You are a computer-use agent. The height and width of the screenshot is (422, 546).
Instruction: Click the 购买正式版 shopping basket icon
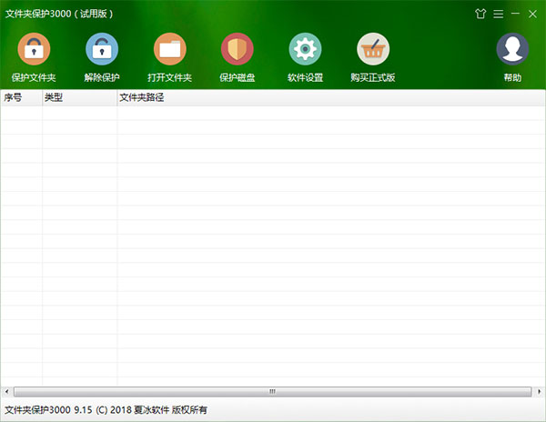pos(373,49)
